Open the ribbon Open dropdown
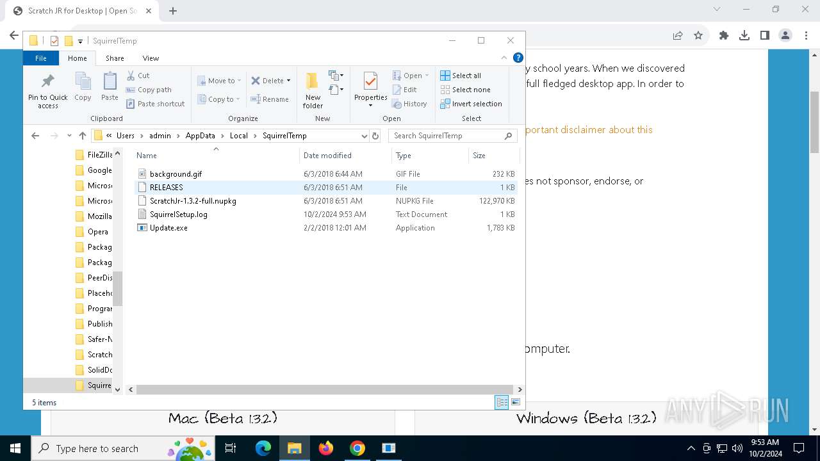 [411, 76]
